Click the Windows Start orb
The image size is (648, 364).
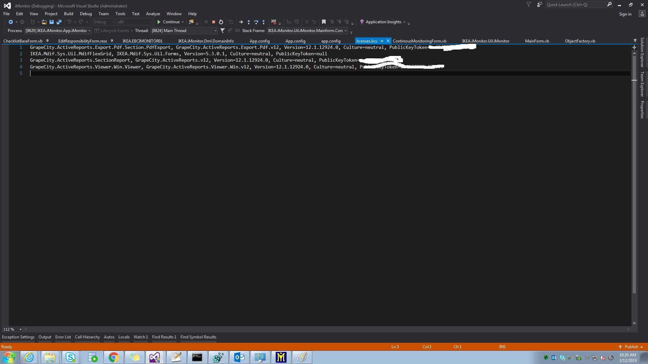[x=9, y=357]
